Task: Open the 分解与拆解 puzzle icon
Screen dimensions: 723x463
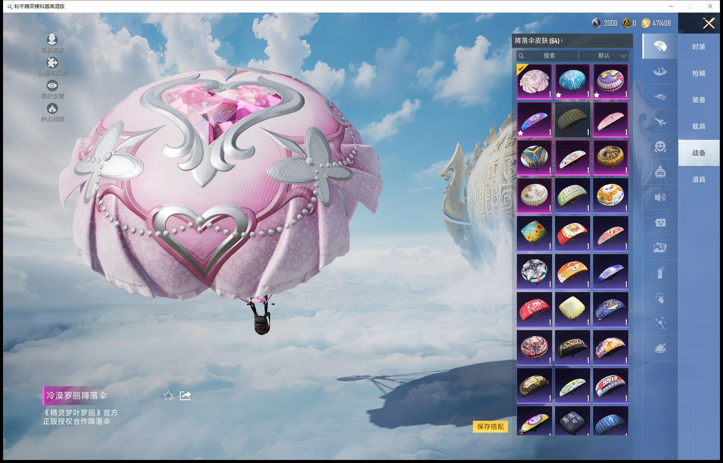Action: tap(52, 63)
